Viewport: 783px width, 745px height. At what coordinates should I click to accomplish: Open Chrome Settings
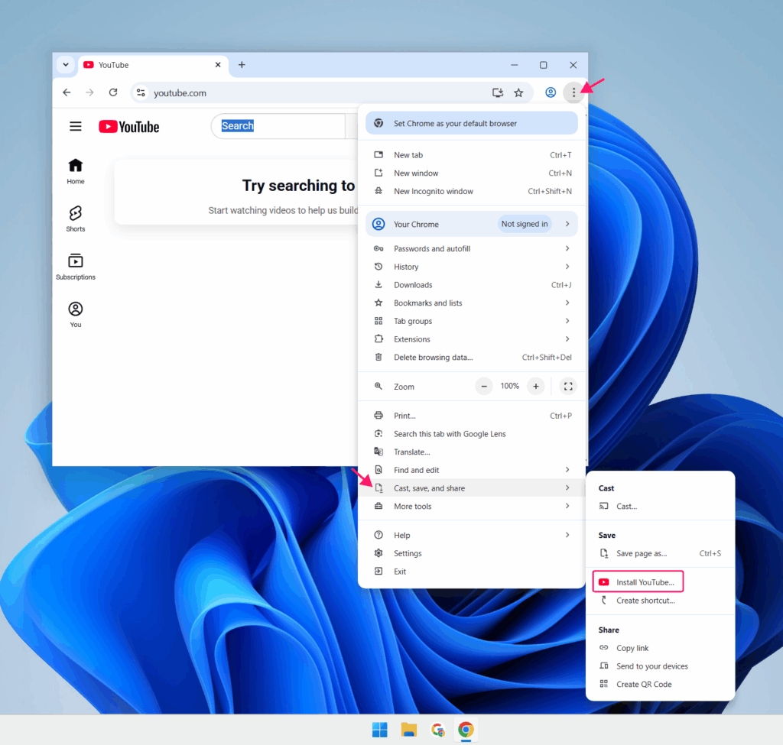coord(471,553)
